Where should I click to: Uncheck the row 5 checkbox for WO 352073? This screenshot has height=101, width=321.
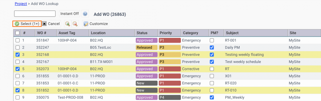[x=17, y=69]
